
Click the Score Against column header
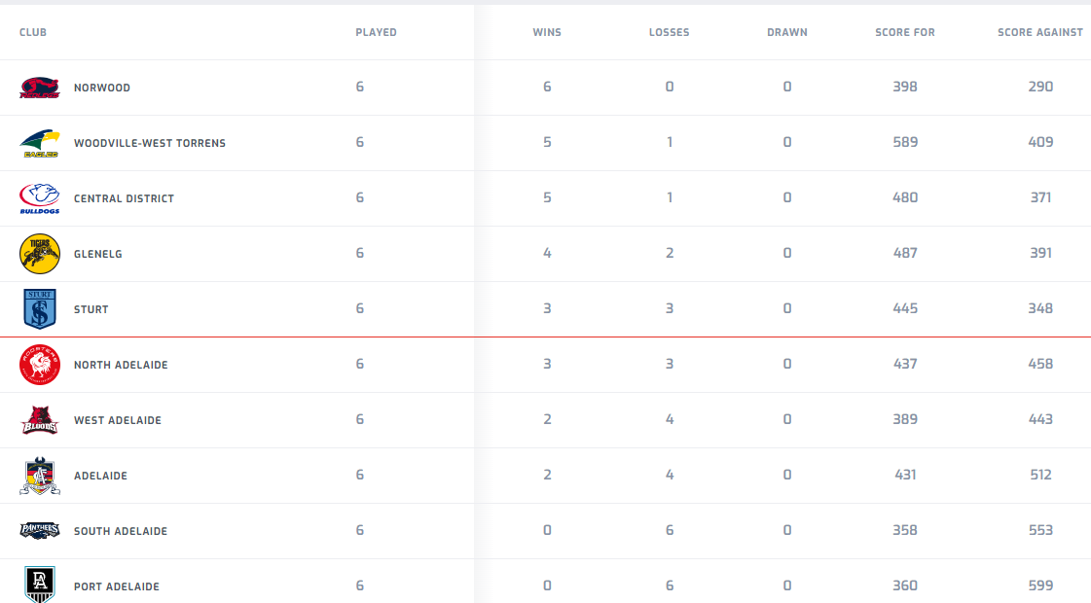(x=1040, y=33)
